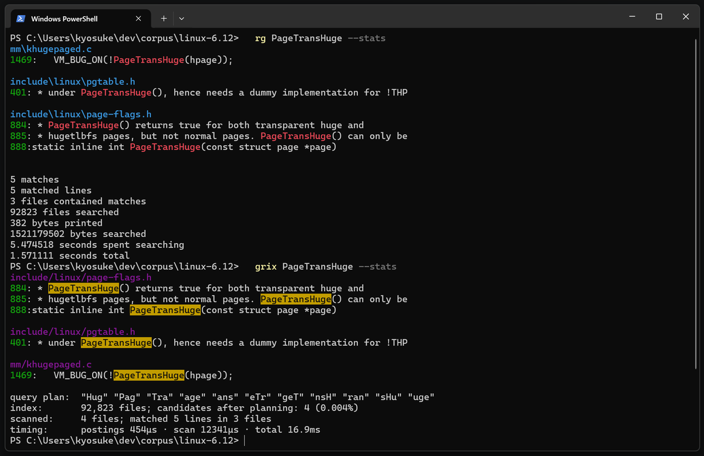Click rg line 885 about hugetlbfs pages
This screenshot has width=704, height=456.
pyautogui.click(x=209, y=136)
